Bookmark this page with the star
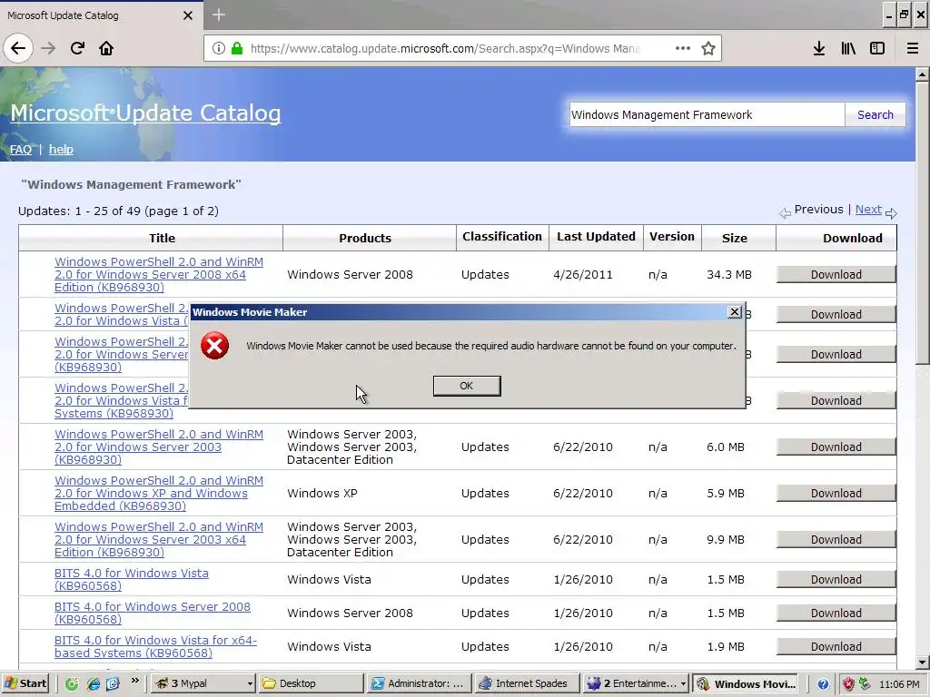The width and height of the screenshot is (930, 697). [x=708, y=49]
